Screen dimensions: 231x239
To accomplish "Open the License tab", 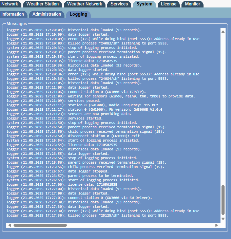I will pos(169,4).
